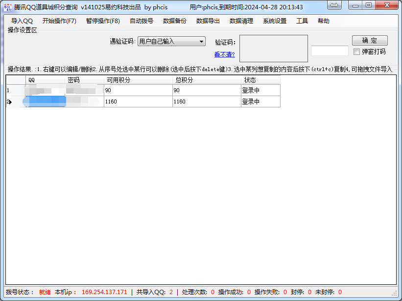The image size is (402, 301).
Task: Maximize the window
Action: 369,5
